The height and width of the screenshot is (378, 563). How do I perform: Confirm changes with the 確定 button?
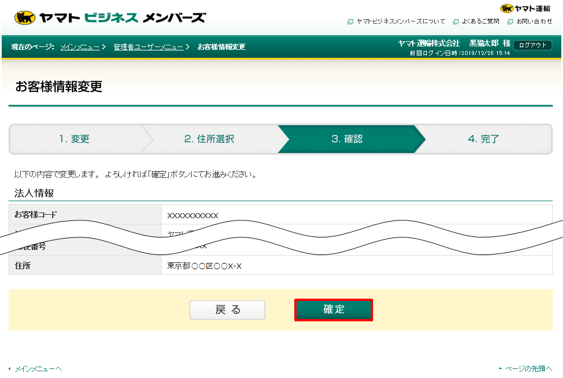[333, 310]
